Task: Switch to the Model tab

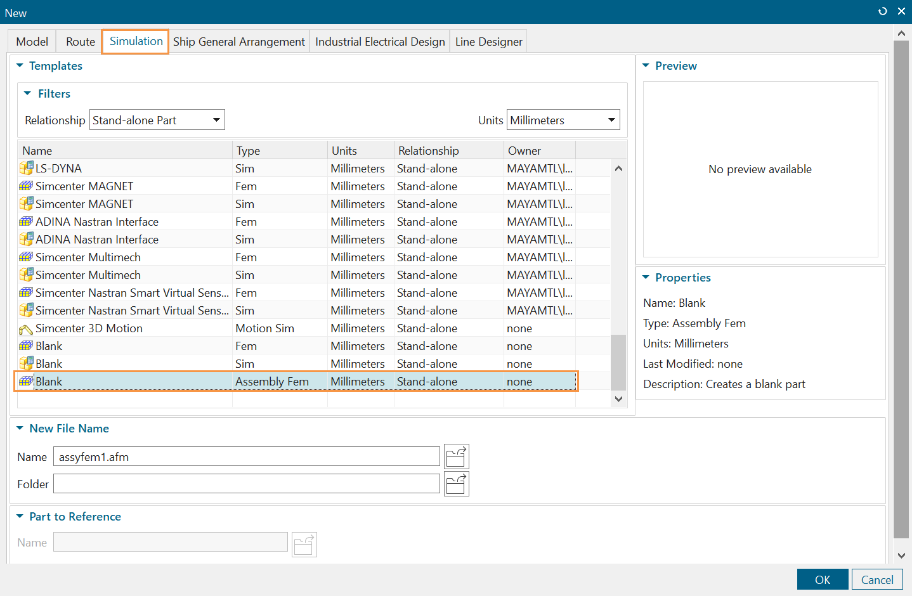Action: (x=32, y=42)
